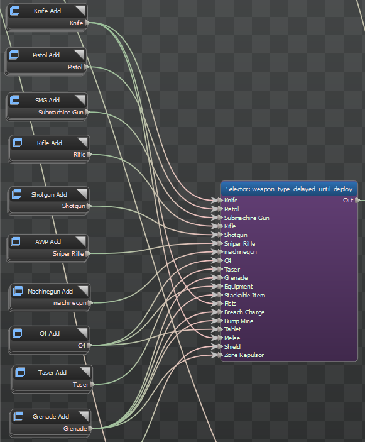Click the Submachine Gun output pin on SMG Add

87,112
